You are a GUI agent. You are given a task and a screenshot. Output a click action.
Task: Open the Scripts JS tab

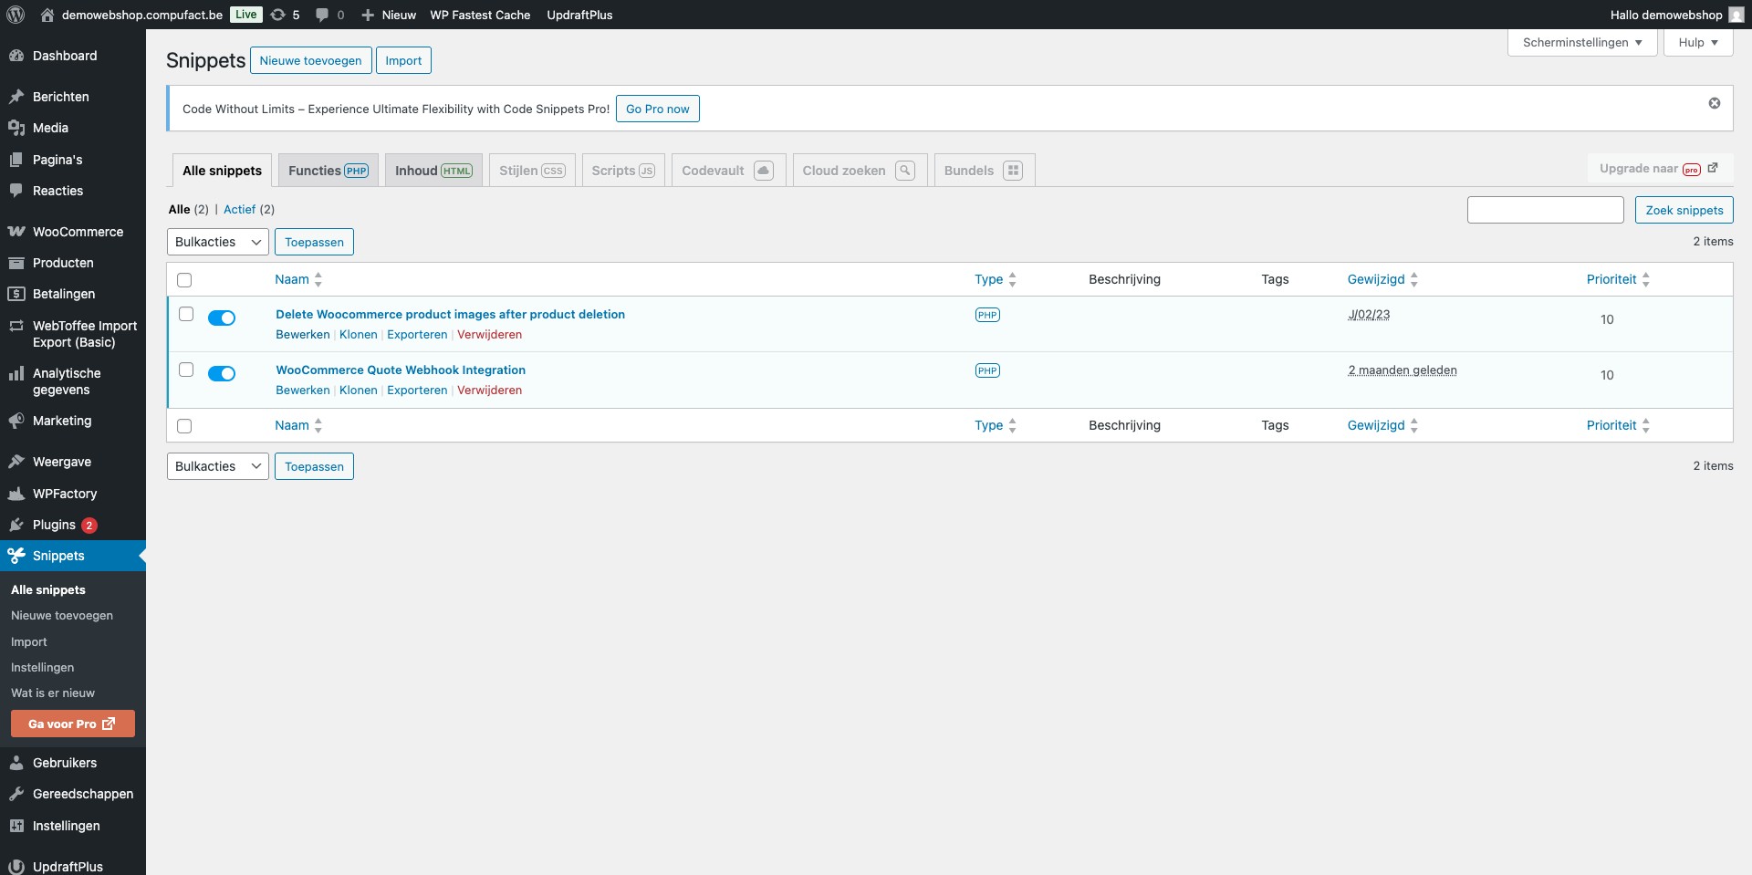pos(623,171)
